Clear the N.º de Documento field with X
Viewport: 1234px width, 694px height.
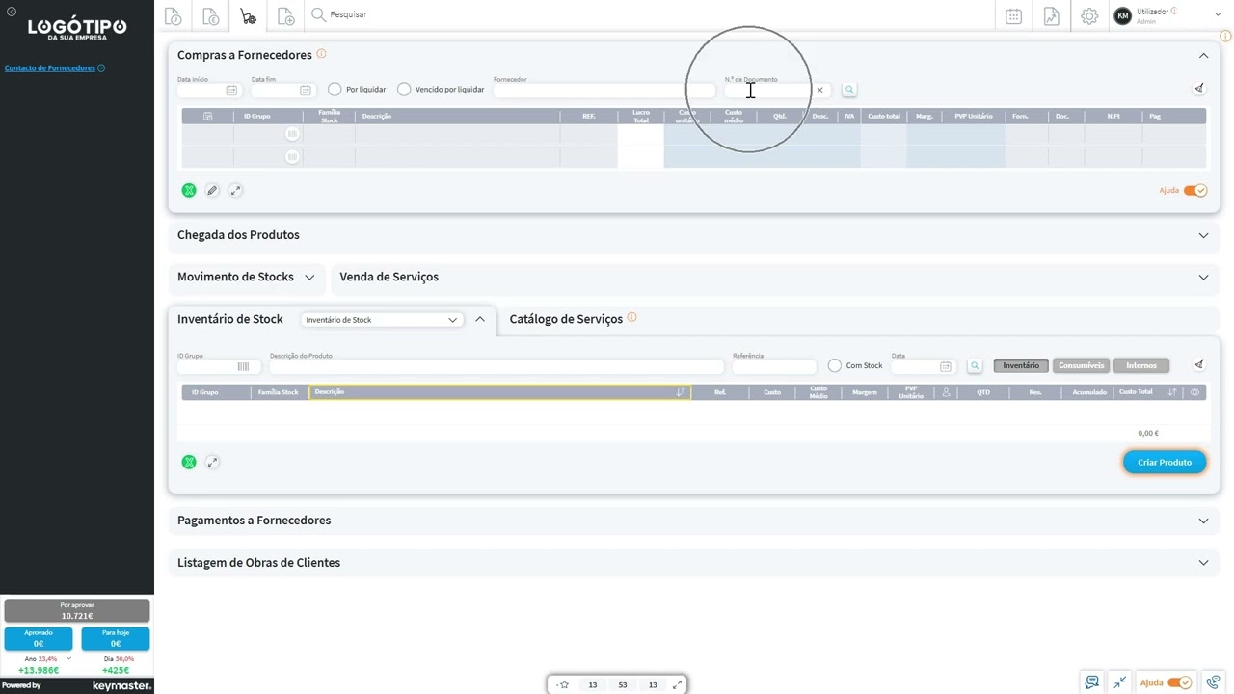click(x=819, y=90)
